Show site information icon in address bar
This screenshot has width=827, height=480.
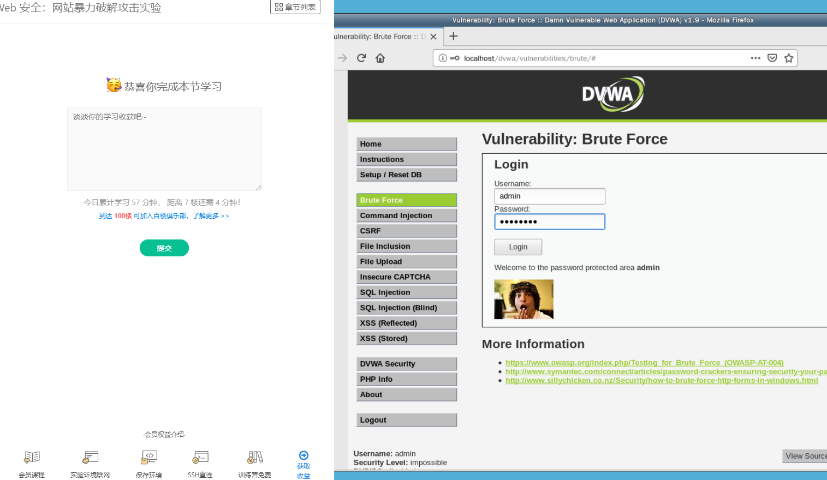(443, 58)
